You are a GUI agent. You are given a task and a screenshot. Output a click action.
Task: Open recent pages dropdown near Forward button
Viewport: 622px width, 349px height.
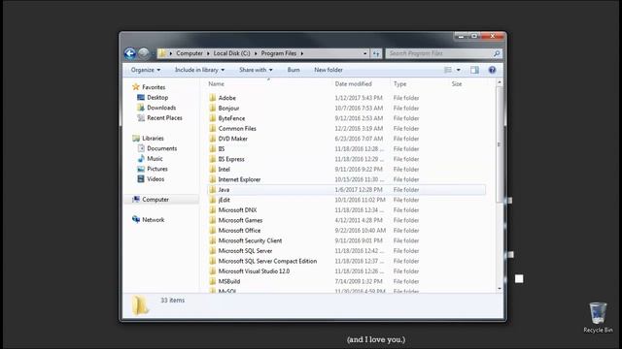(154, 54)
